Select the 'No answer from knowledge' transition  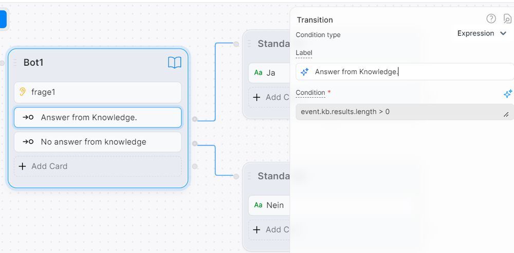(98, 142)
